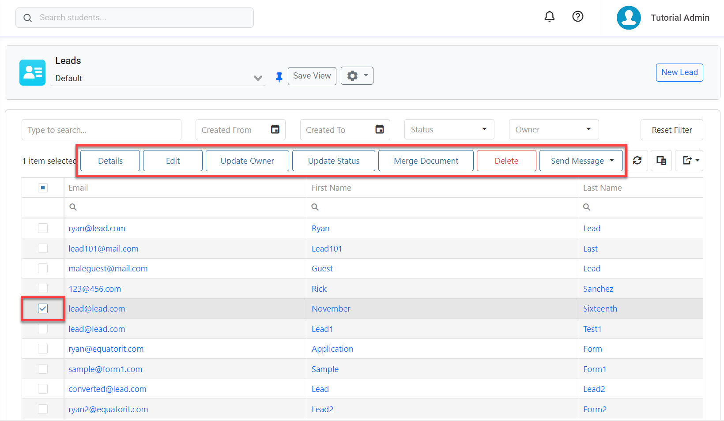Toggle the select-all header checkbox

tap(43, 188)
